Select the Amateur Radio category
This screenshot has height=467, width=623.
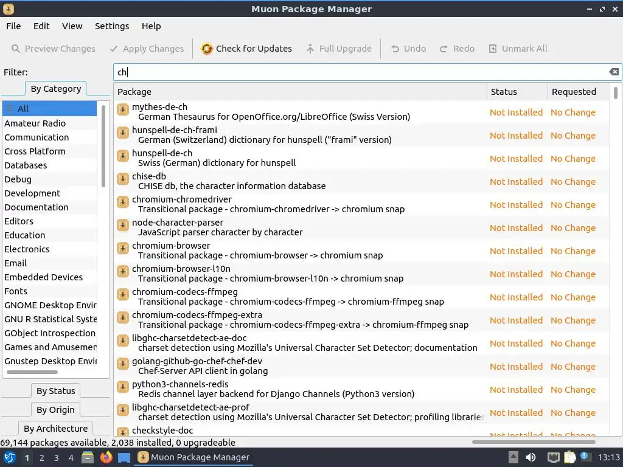point(50,123)
